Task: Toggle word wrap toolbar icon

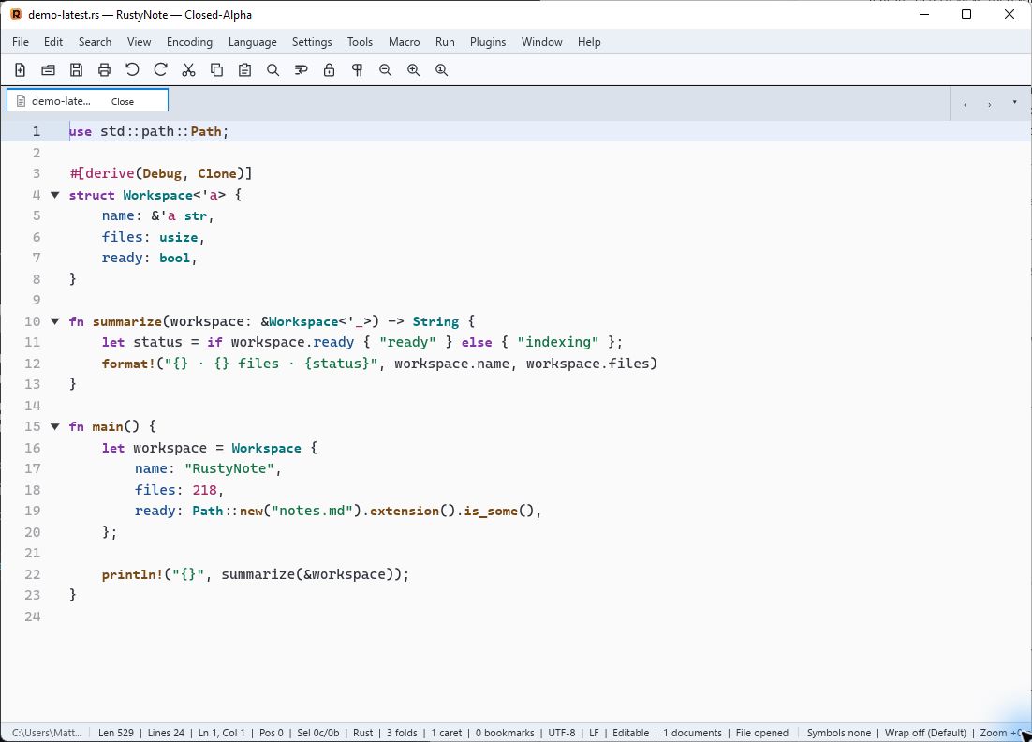Action: (x=301, y=69)
